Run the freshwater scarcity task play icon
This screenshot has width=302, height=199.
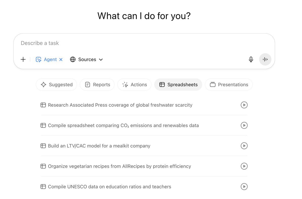pyautogui.click(x=244, y=105)
